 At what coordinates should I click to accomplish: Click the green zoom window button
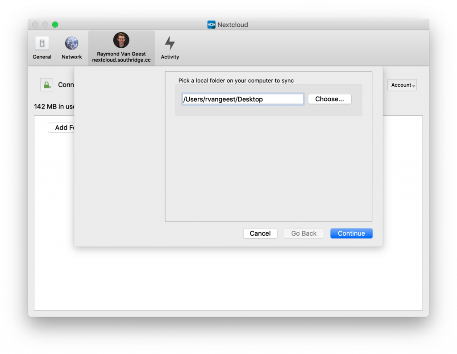(x=55, y=25)
